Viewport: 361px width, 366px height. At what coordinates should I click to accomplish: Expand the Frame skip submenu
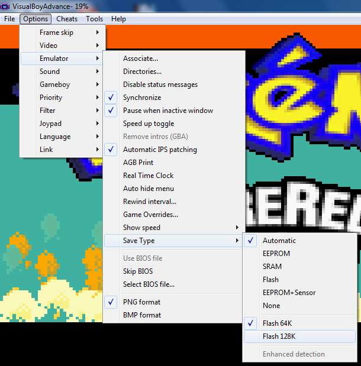(62, 33)
